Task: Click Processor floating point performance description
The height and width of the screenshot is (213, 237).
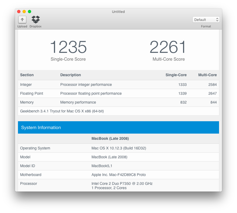Action: (x=91, y=94)
